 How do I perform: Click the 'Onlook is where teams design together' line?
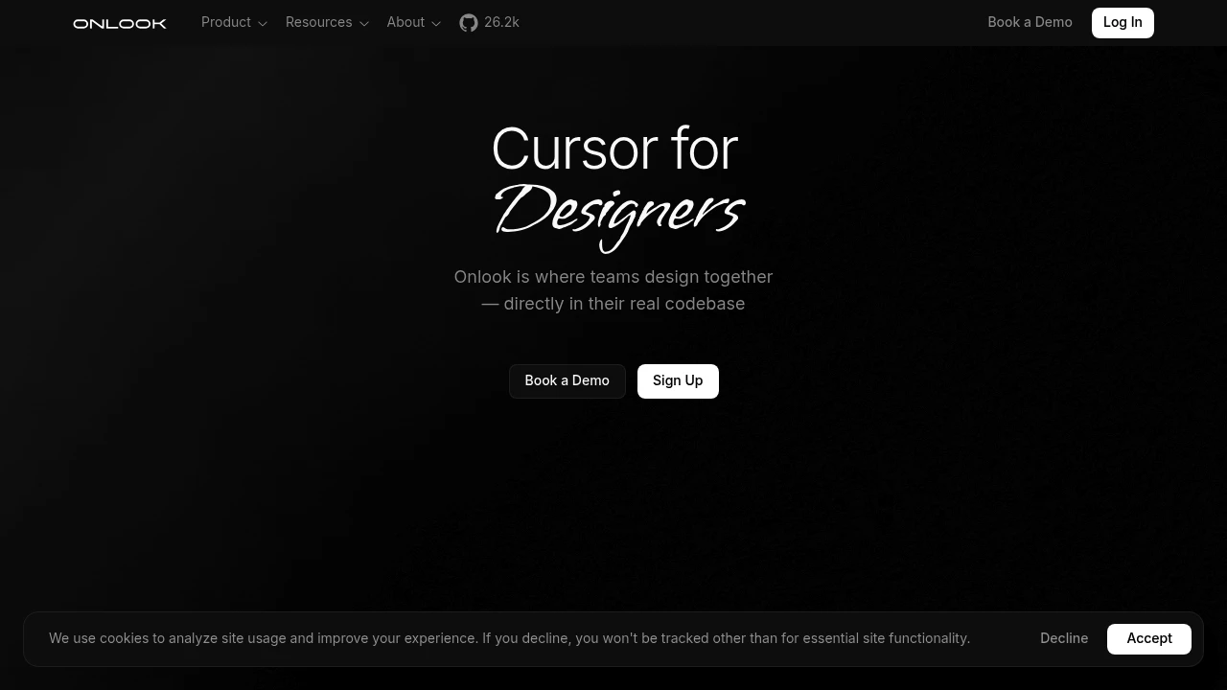(613, 277)
